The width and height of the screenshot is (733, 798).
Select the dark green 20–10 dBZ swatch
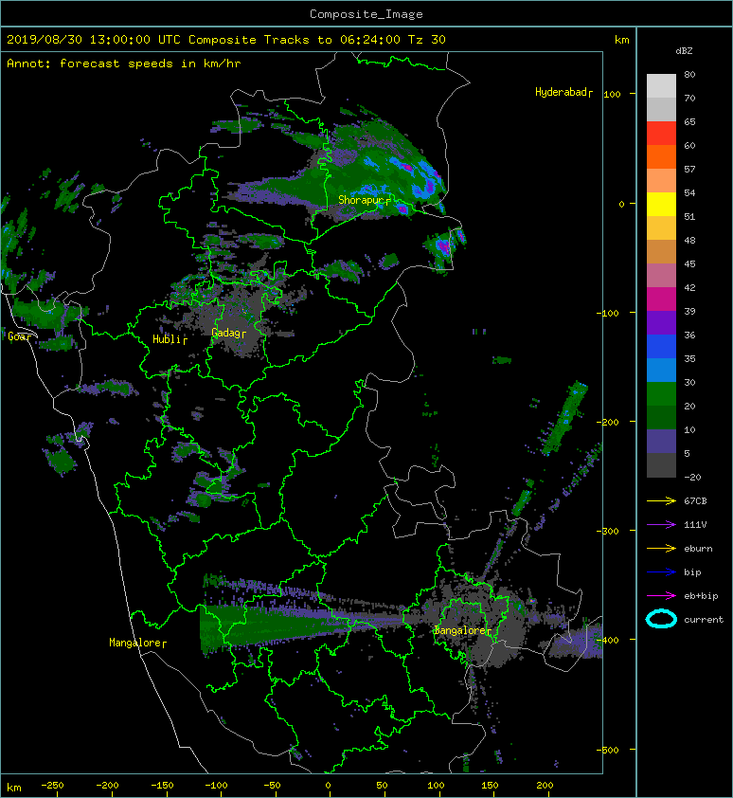pyautogui.click(x=661, y=417)
